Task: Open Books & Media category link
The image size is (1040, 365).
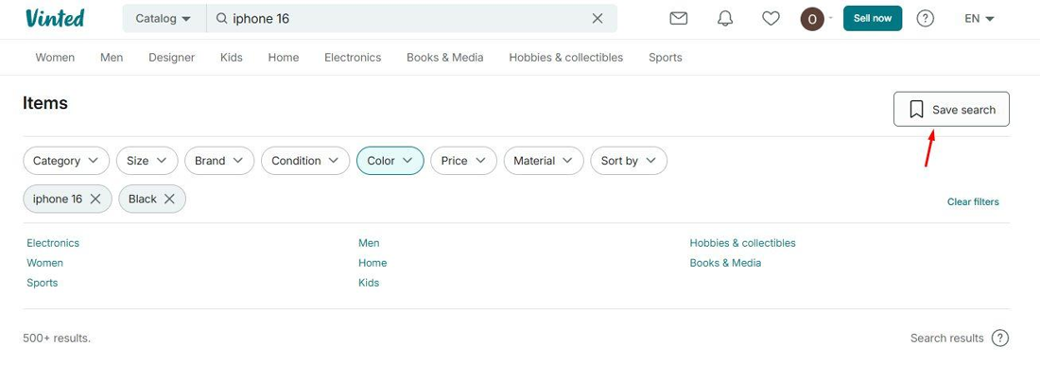Action: point(725,263)
